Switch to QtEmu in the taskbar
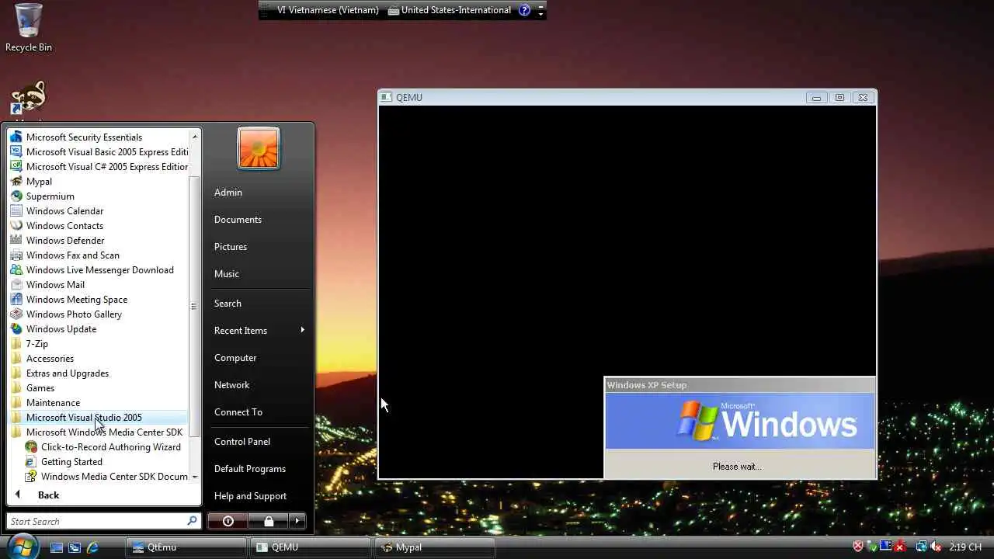This screenshot has width=994, height=559. click(186, 547)
